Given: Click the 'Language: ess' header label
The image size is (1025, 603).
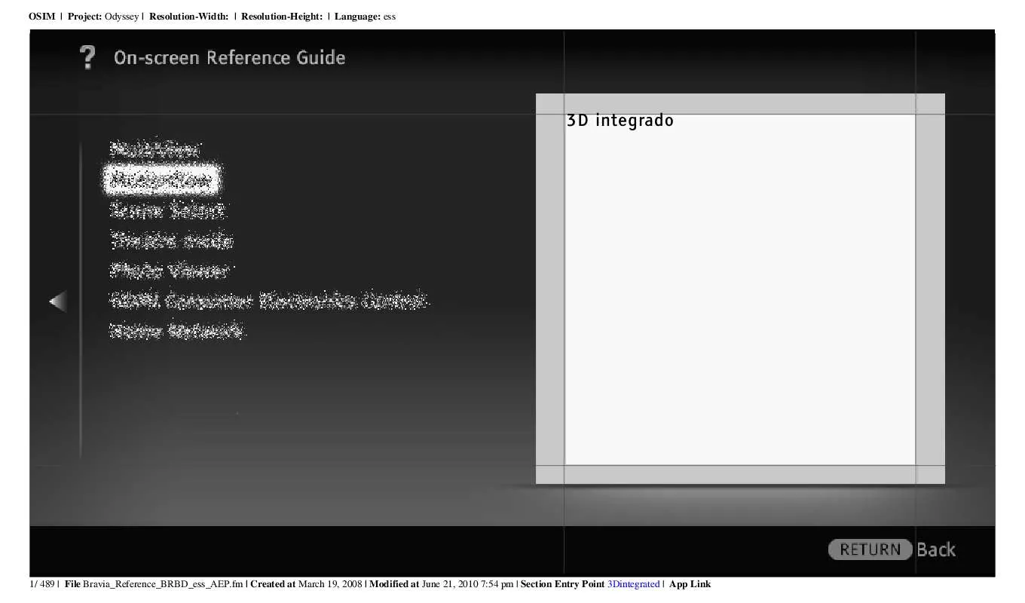Looking at the screenshot, I should point(366,17).
